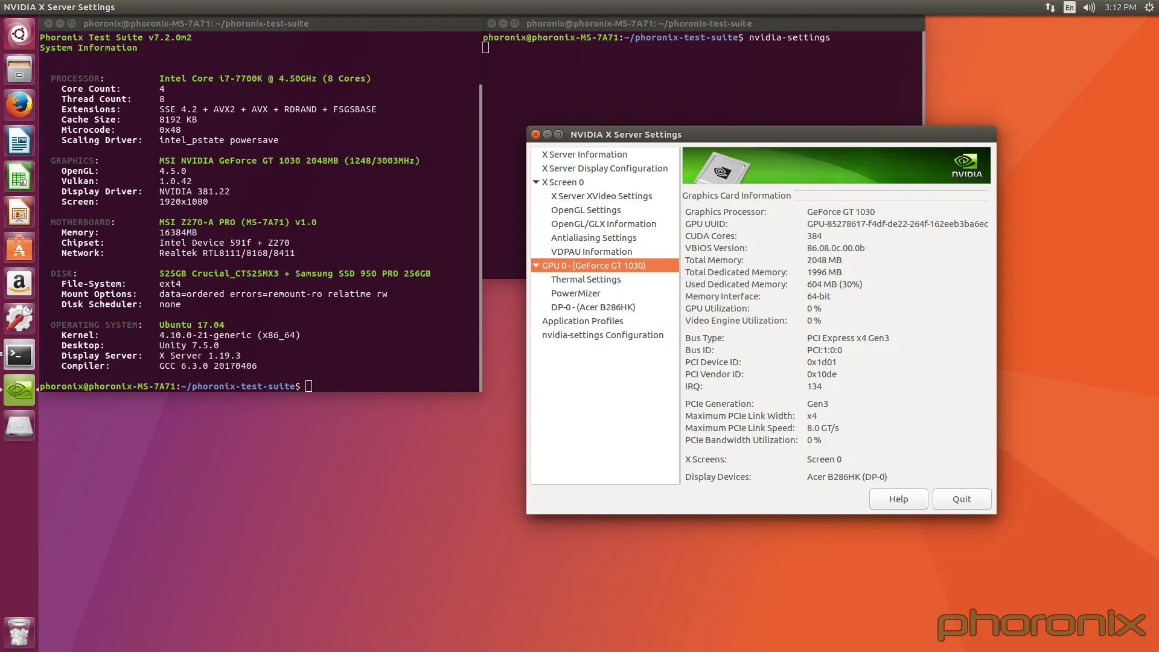This screenshot has width=1159, height=652.
Task: Click the left terminal's title bar
Action: click(x=261, y=23)
